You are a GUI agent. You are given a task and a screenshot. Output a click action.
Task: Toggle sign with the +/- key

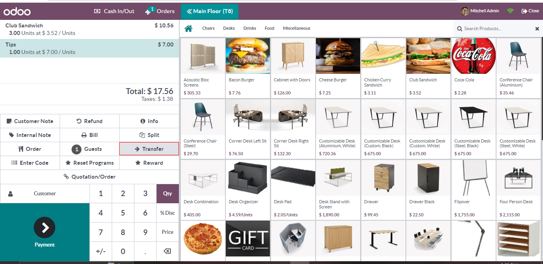pos(101,251)
